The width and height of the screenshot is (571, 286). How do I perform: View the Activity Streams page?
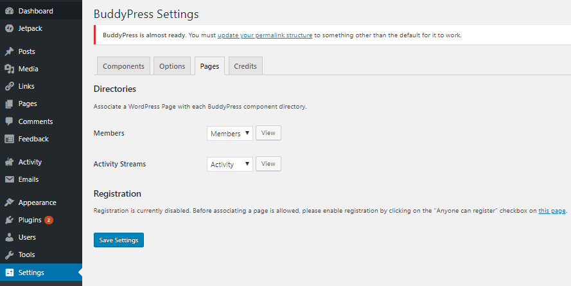click(268, 164)
